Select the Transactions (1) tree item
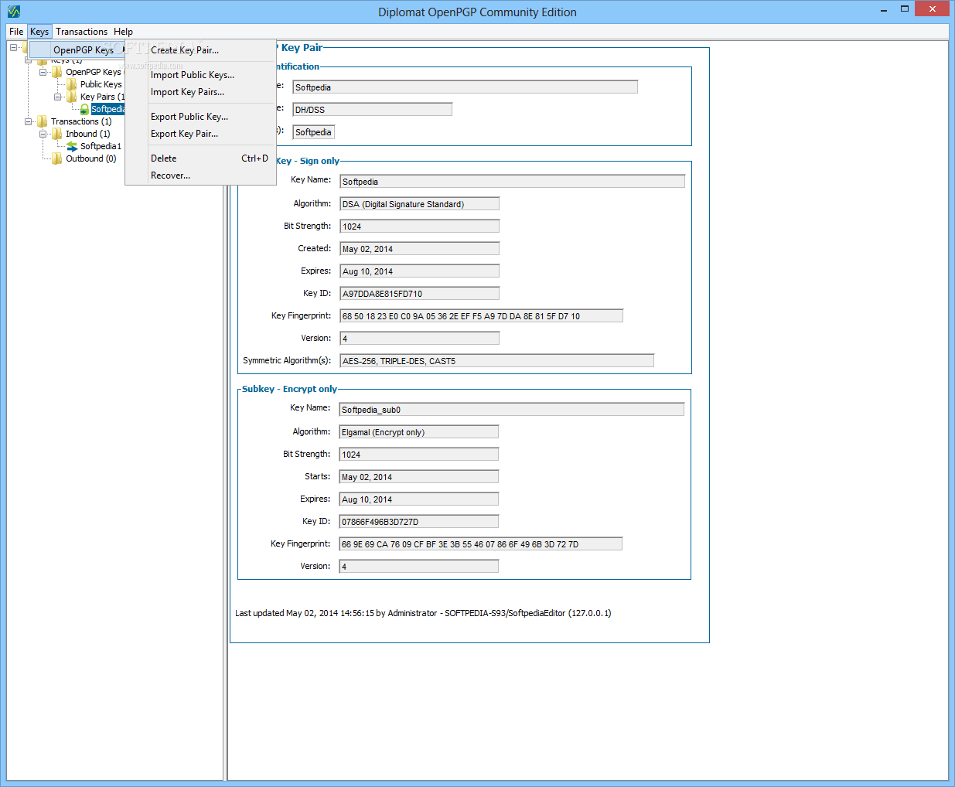955x787 pixels. (x=81, y=121)
